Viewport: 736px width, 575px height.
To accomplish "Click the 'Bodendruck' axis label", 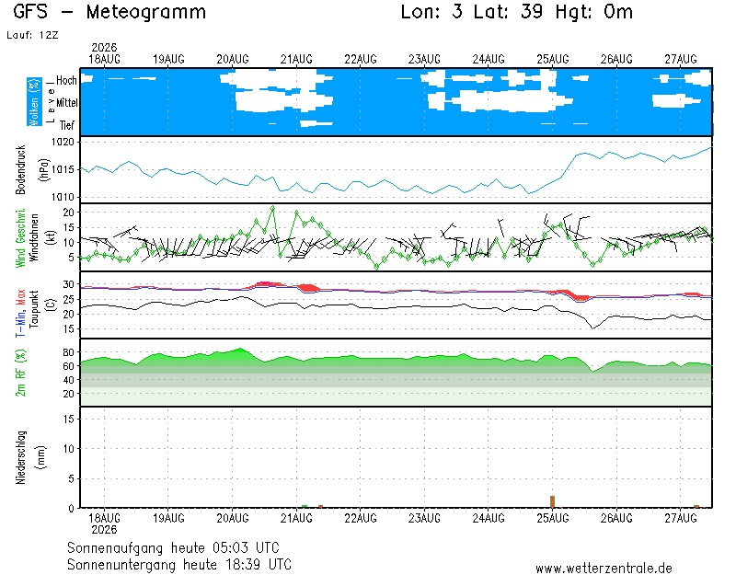I will (20, 170).
